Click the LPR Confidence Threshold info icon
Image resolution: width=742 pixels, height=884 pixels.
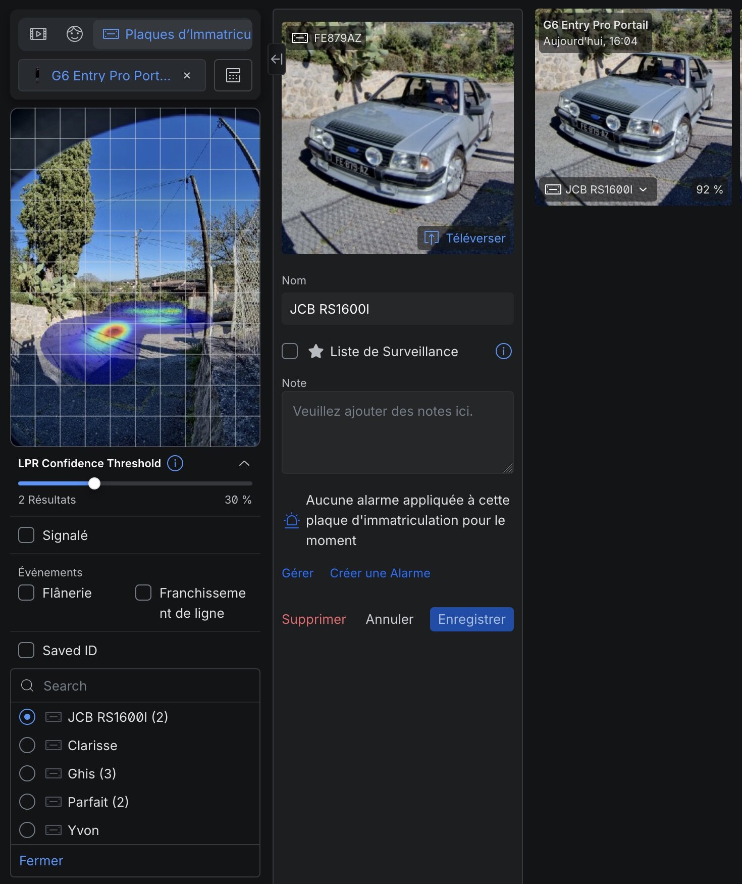click(x=175, y=463)
